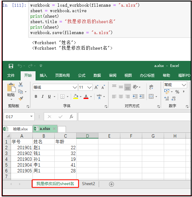This screenshot has width=192, height=197.
Task: Apply the red font color A
Action: pos(86,97)
